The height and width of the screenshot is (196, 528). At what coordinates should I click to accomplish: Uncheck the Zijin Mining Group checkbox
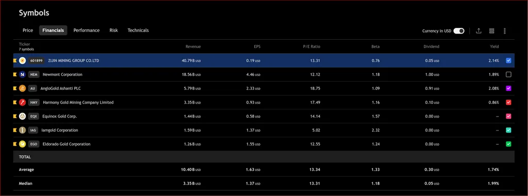[508, 61]
